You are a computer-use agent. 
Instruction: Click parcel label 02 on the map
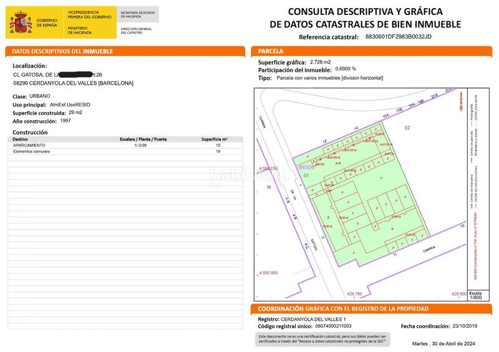[x=408, y=128]
